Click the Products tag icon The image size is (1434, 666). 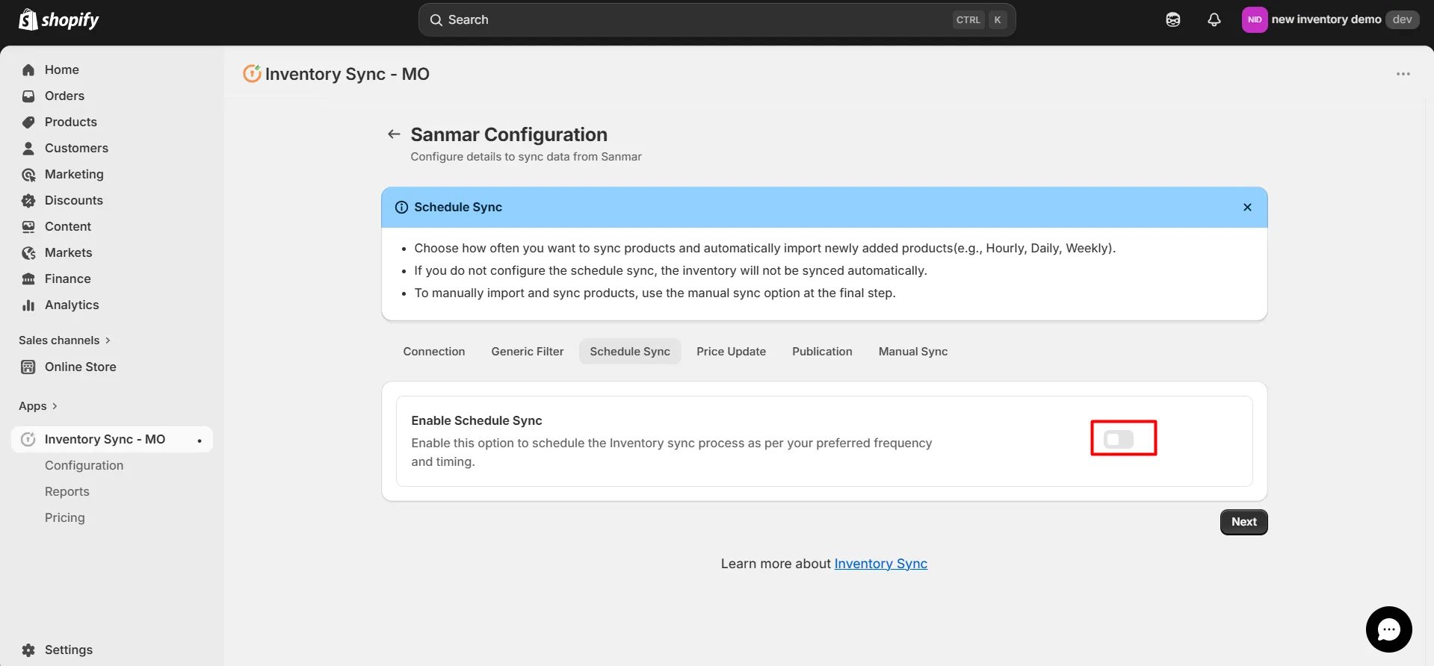28,122
